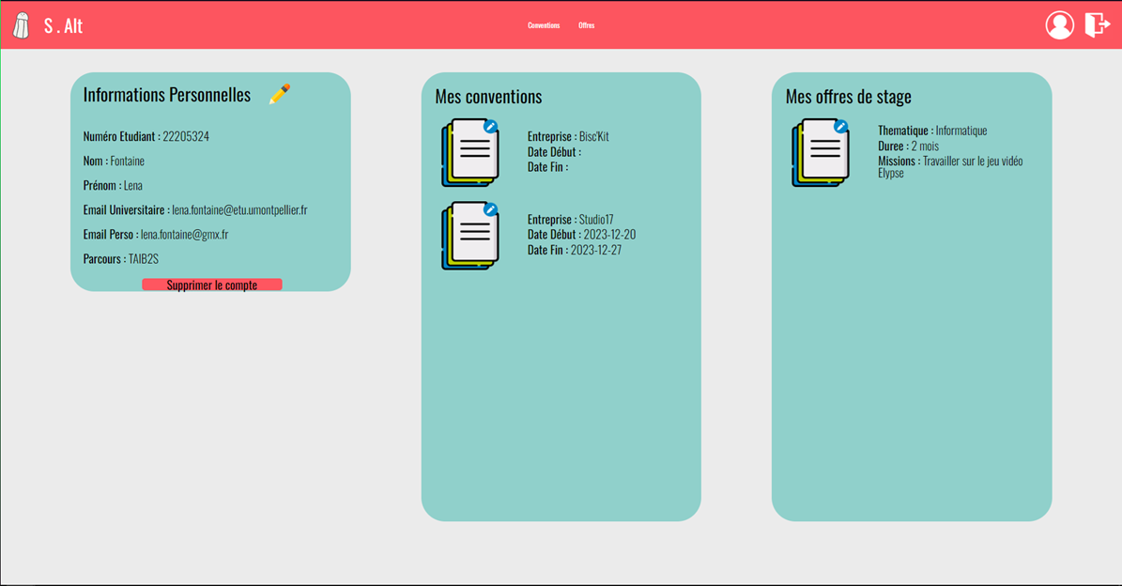This screenshot has height=586, width=1122.
Task: Open the Studio17 convention document icon
Action: 470,236
